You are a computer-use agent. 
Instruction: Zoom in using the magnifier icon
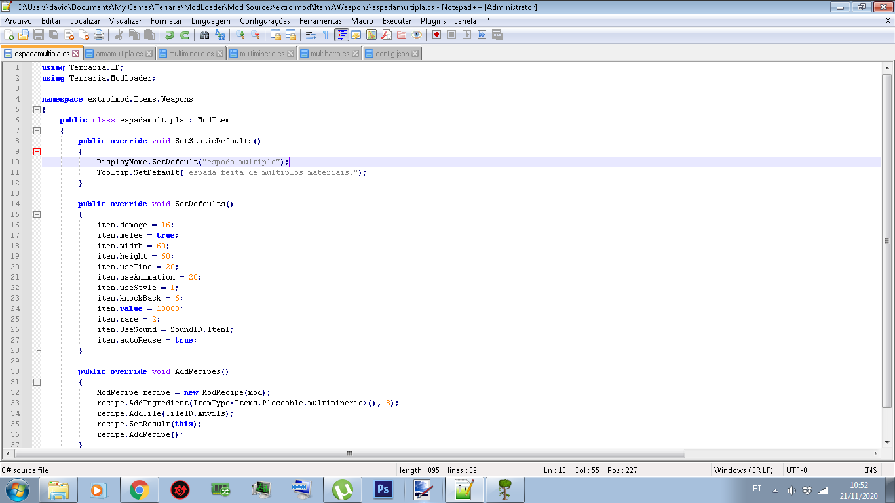[238, 35]
